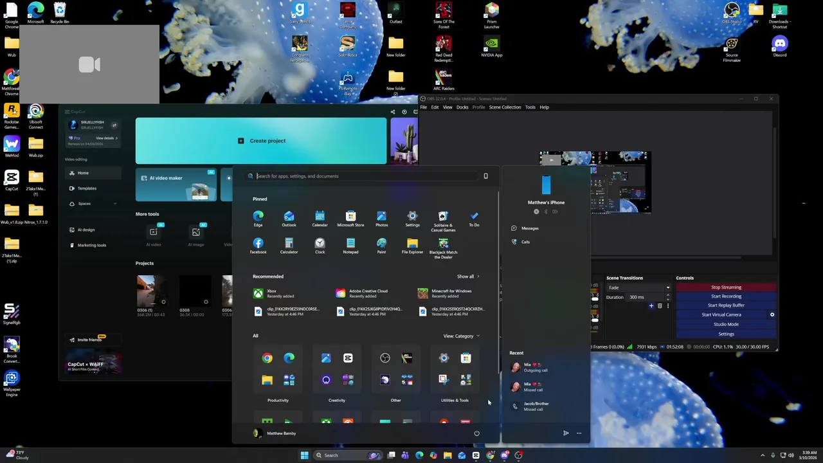
Task: Click the send icon in phone panel
Action: tap(566, 433)
